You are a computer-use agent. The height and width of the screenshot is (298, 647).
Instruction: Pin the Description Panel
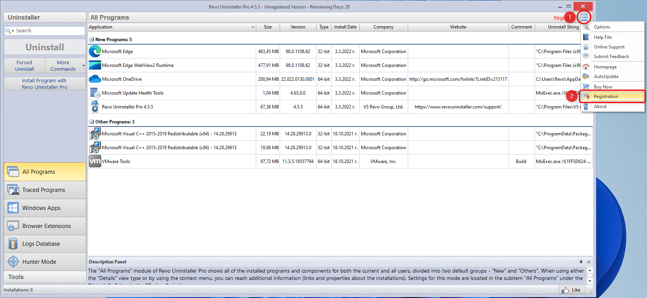tap(581, 262)
